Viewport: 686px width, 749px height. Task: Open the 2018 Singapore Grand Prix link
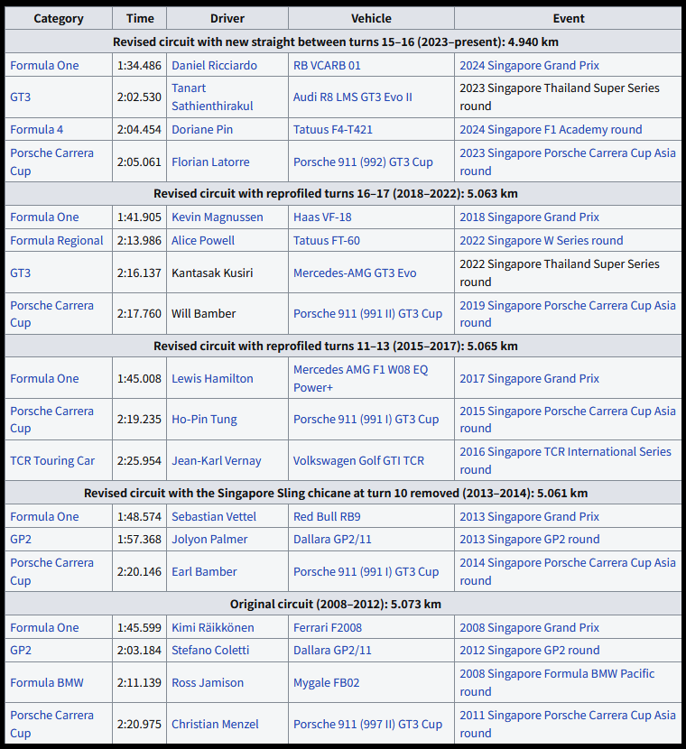tap(529, 217)
